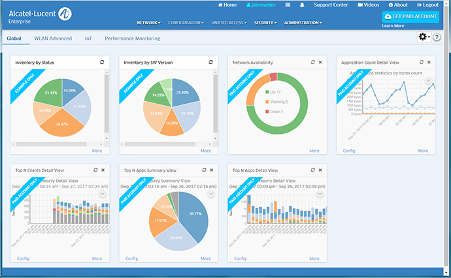Click More link in Network Availability widget
451x278 pixels.
coord(314,151)
